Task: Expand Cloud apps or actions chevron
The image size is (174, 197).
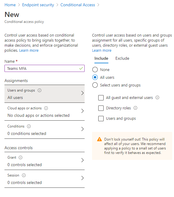Action: point(82,111)
